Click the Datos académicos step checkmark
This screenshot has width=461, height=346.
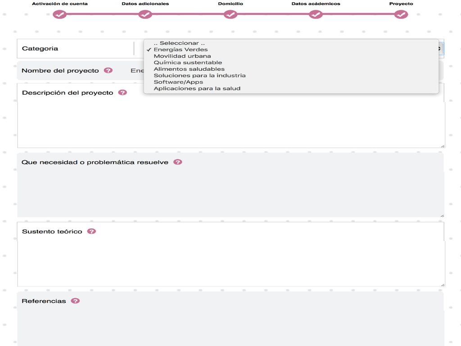[x=316, y=14]
